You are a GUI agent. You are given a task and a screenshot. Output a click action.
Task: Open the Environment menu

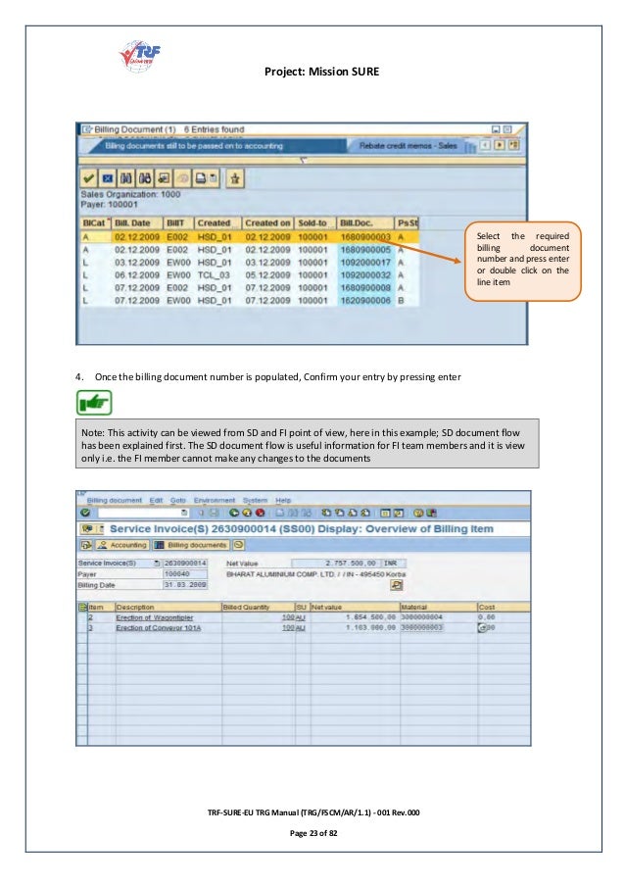pos(215,500)
